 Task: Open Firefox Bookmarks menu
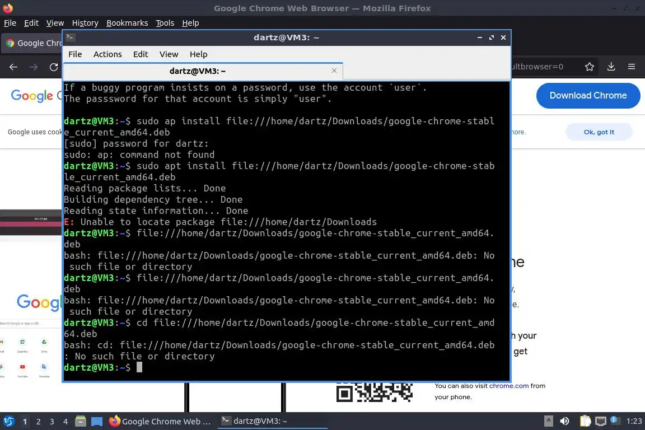pos(127,23)
